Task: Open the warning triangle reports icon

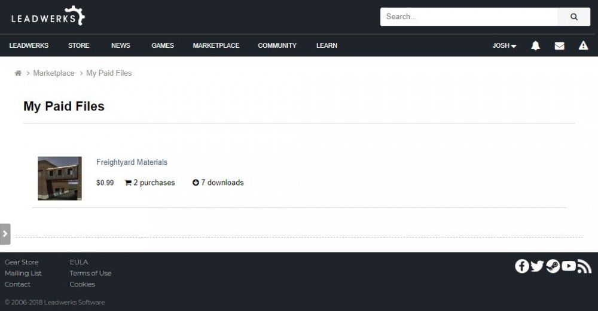Action: click(583, 46)
